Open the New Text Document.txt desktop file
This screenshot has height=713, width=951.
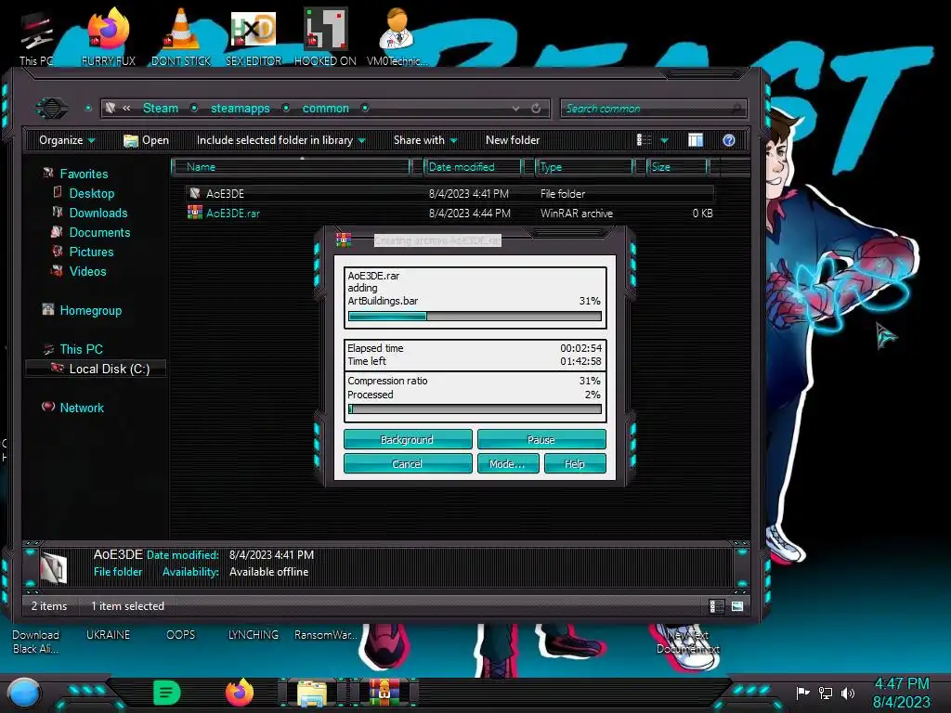688,642
